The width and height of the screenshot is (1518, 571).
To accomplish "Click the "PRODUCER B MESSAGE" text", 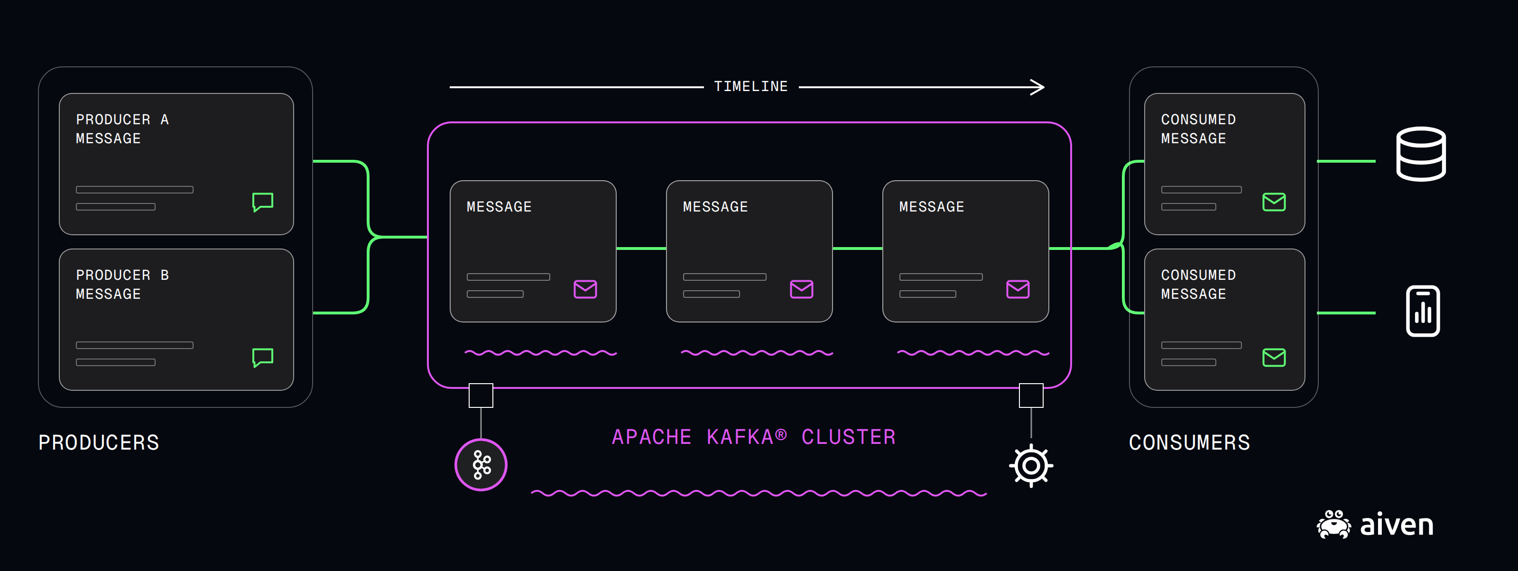I will point(122,285).
